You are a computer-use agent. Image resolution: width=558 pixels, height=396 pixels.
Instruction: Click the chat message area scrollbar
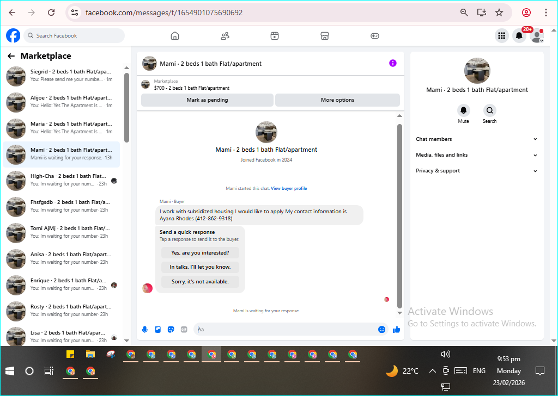399,216
